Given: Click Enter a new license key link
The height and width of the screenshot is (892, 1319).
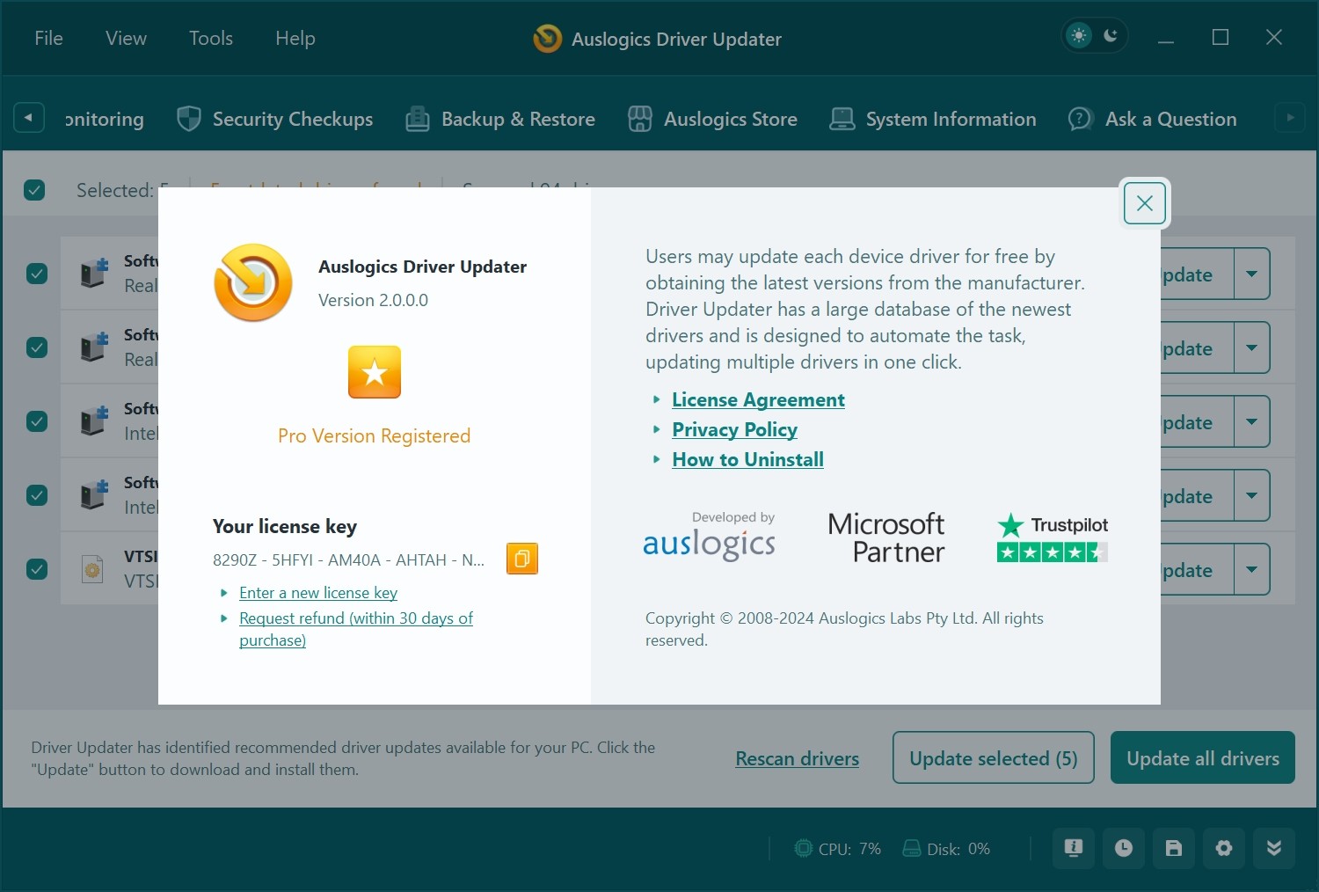Looking at the screenshot, I should pos(318,593).
